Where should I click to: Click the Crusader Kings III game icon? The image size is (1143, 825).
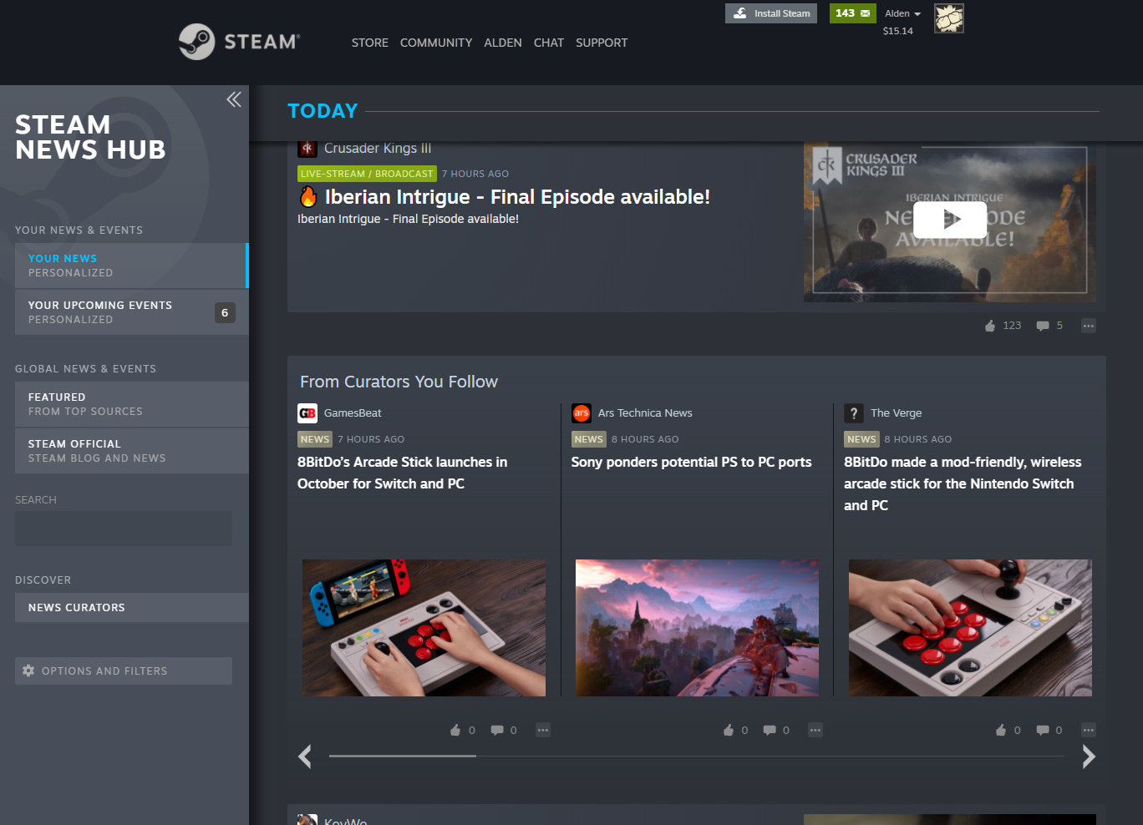307,148
